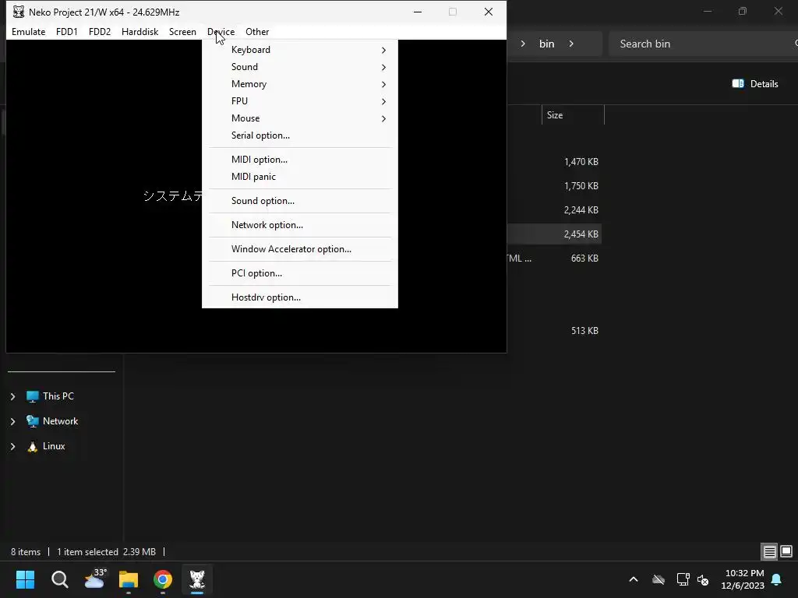Image resolution: width=798 pixels, height=598 pixels.
Task: Open the Harddisk menu
Action: 140,31
